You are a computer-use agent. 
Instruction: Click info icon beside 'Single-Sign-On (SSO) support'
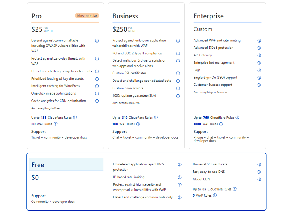[259, 78]
